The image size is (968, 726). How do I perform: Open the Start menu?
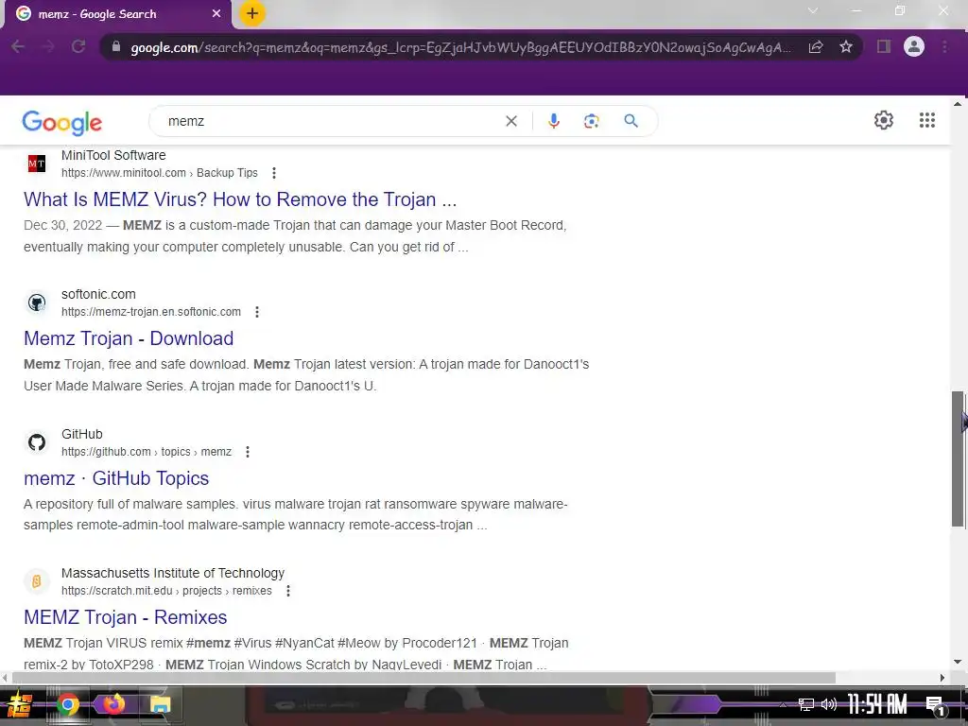click(x=19, y=705)
